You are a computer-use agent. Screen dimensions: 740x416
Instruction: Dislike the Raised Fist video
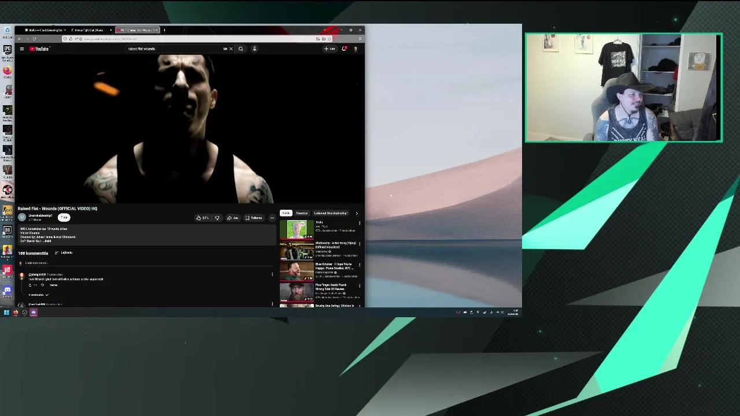coord(217,218)
